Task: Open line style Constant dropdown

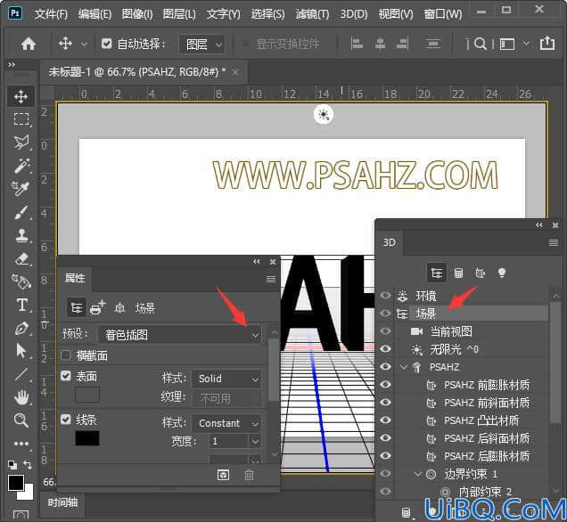Action: (226, 423)
